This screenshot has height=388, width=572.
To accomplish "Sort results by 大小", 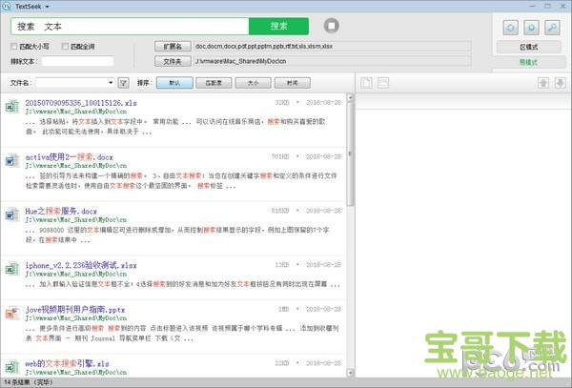I will [254, 83].
